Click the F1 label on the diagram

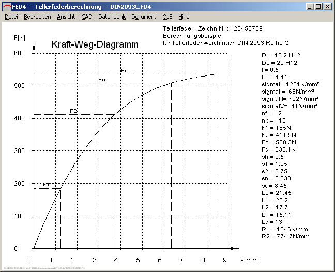pos(46,185)
